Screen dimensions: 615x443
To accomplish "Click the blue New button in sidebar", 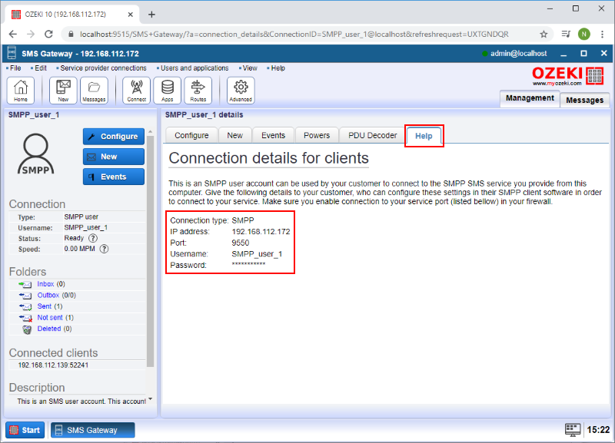I will coord(114,157).
